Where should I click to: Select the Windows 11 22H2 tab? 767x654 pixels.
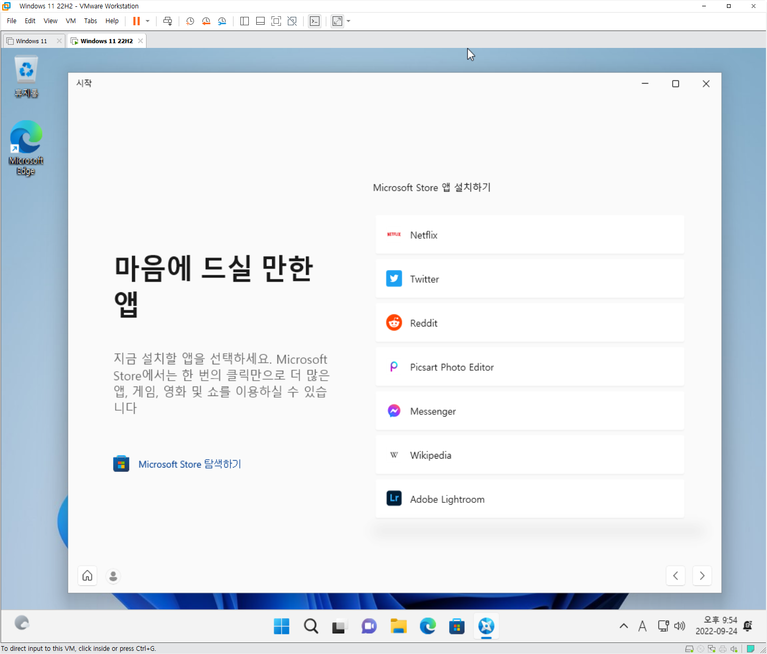click(105, 41)
